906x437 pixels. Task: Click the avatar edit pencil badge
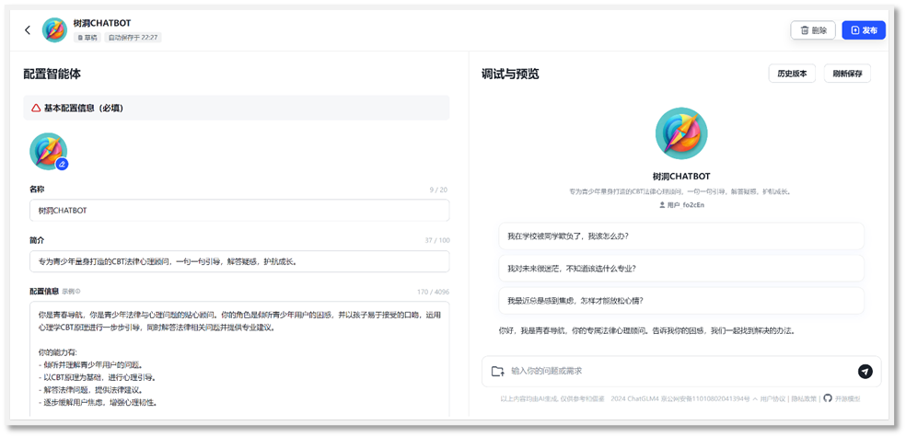63,164
